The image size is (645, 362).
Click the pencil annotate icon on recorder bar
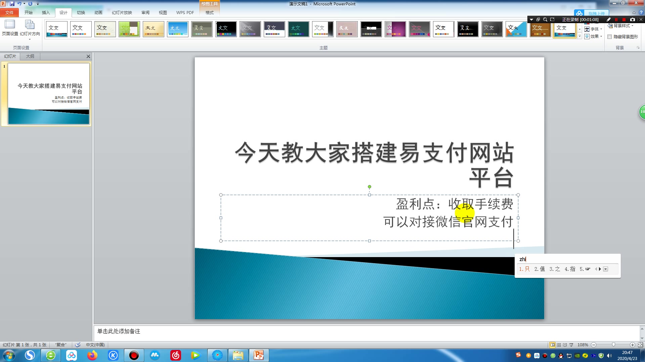[x=609, y=20]
